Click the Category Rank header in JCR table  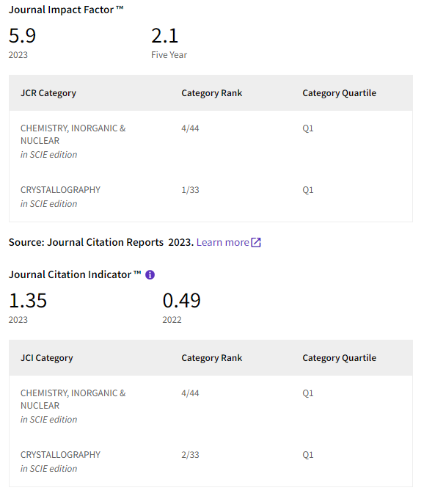[x=211, y=93]
